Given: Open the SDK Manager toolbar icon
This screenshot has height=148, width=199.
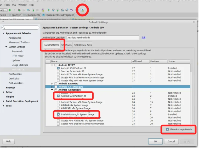Looking at the screenshot, I should click(x=83, y=10).
